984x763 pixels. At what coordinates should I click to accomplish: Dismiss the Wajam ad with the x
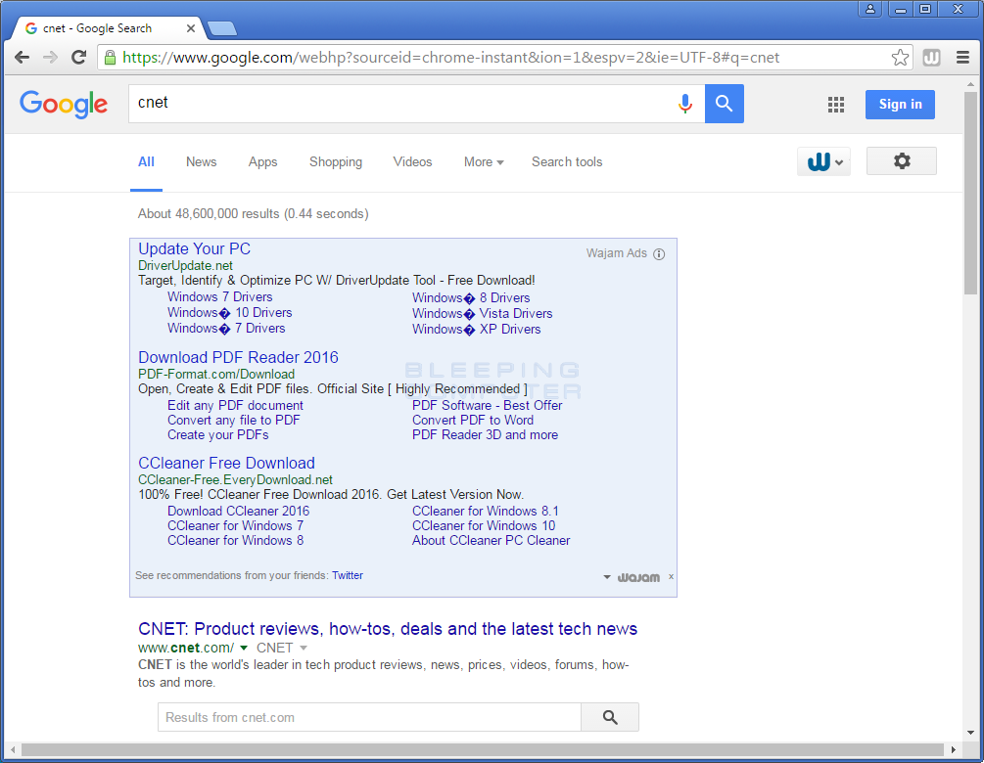click(671, 577)
